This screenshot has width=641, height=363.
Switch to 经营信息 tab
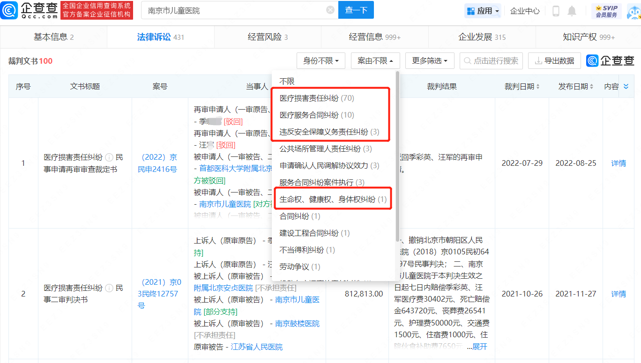(x=374, y=37)
